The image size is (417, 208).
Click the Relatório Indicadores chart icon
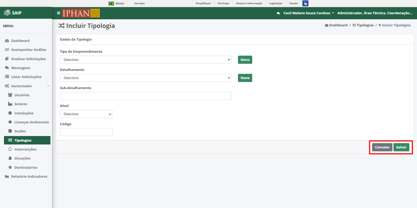coord(7,176)
